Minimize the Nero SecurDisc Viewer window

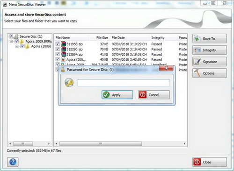(x=205, y=3)
